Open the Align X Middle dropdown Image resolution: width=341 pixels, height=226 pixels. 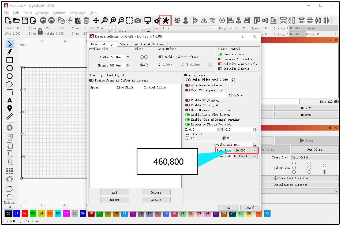point(297,28)
